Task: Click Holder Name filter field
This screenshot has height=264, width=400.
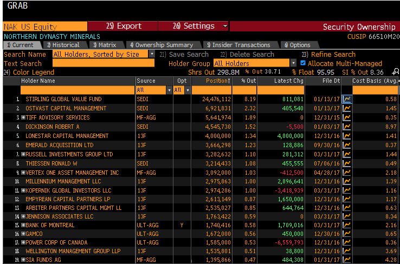Action: click(78, 90)
